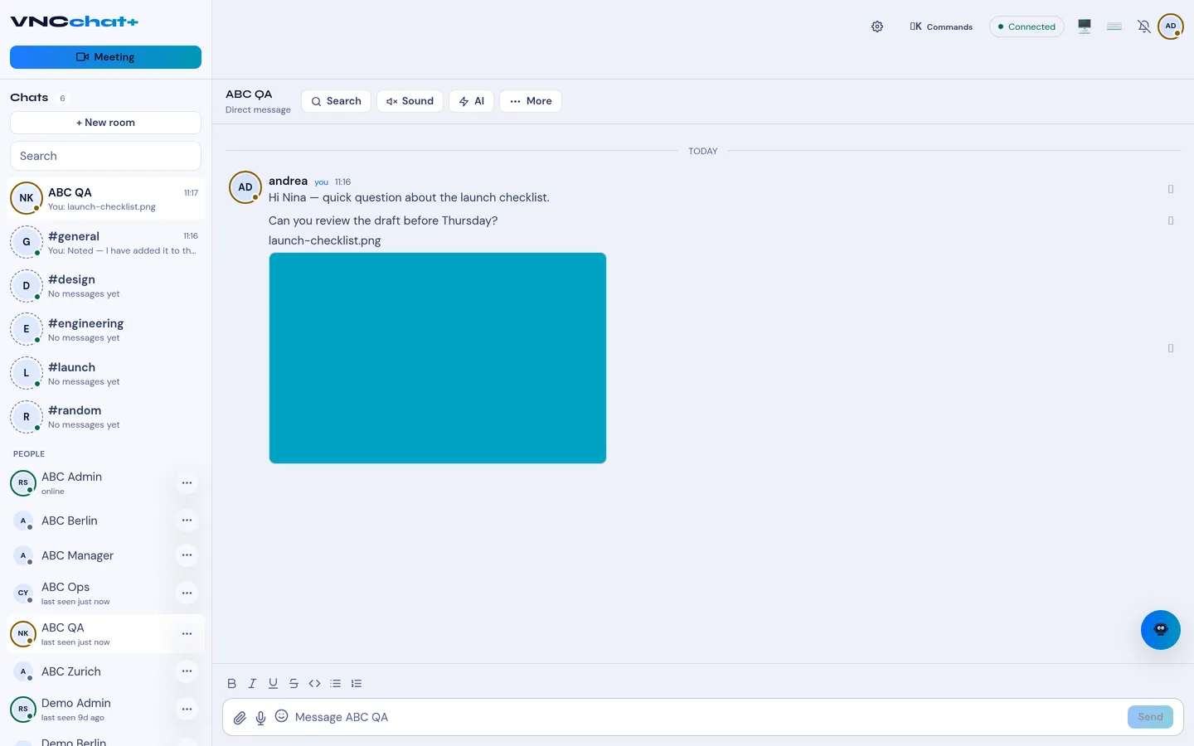Insert a bulleted list
The width and height of the screenshot is (1194, 746).
point(336,684)
